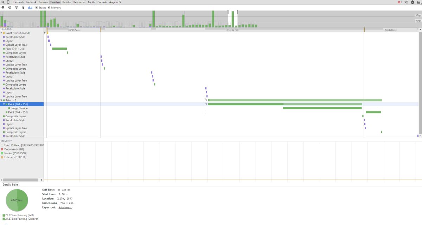
Task: Click the dock side icon
Action: [x=418, y=2]
